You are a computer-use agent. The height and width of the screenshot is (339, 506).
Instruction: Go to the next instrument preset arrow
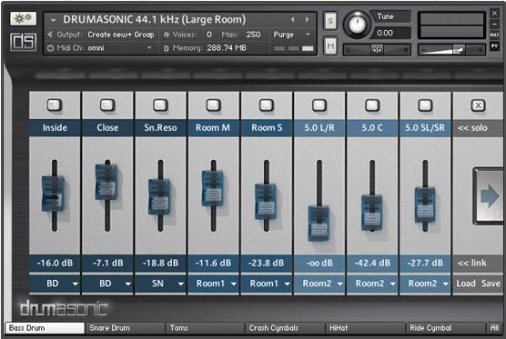pos(308,19)
